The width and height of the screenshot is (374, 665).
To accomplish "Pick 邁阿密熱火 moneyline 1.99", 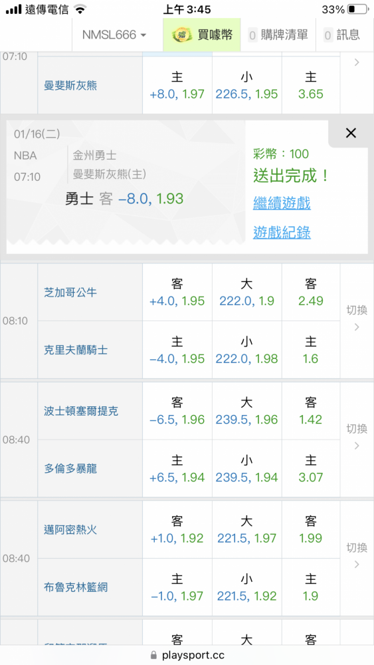I will tap(310, 530).
